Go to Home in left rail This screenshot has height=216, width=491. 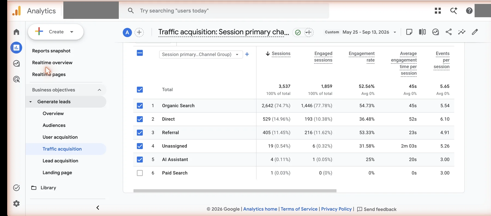[x=16, y=32]
